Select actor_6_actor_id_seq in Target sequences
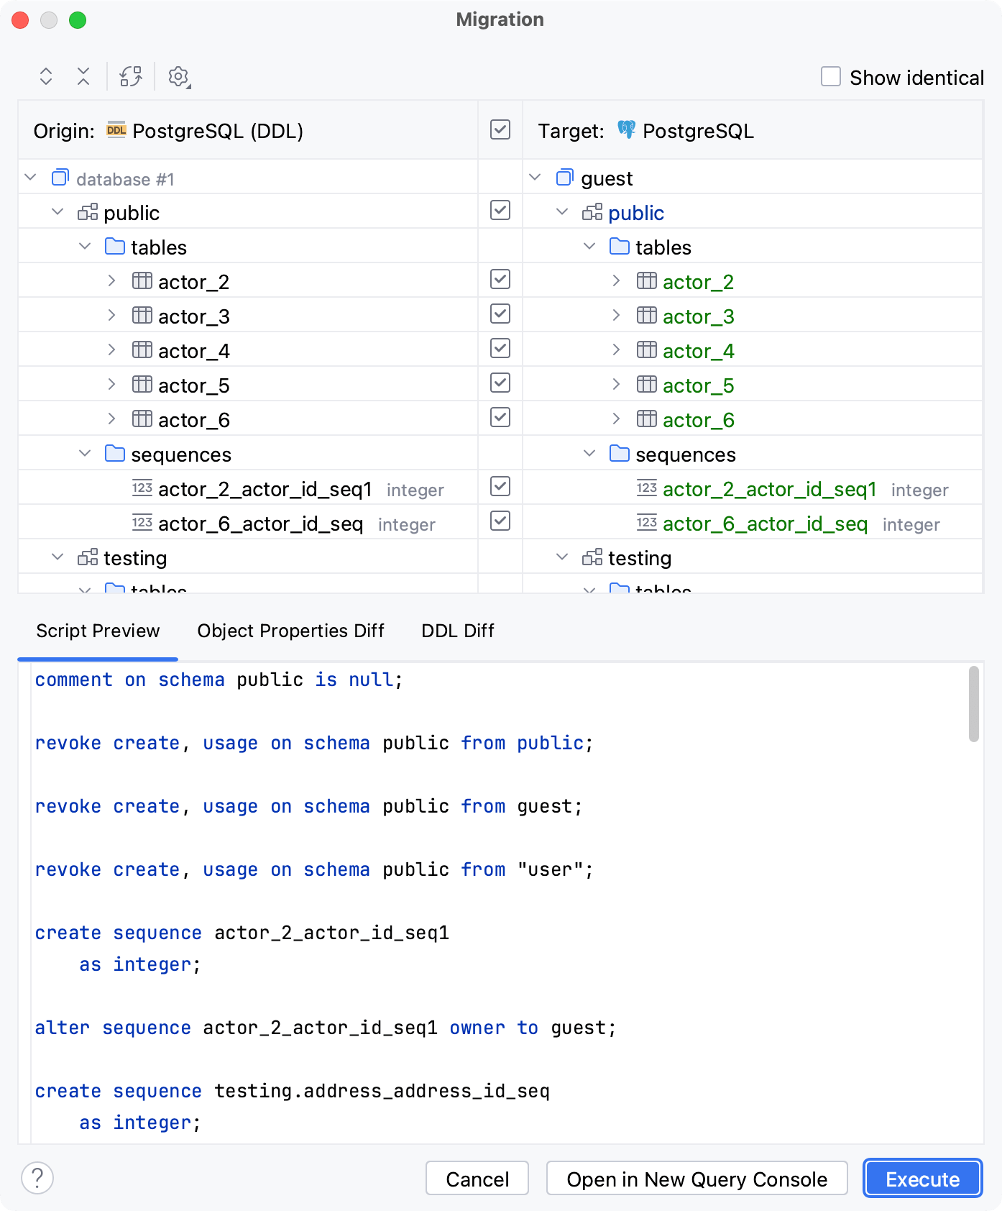Image resolution: width=1002 pixels, height=1211 pixels. 765,524
